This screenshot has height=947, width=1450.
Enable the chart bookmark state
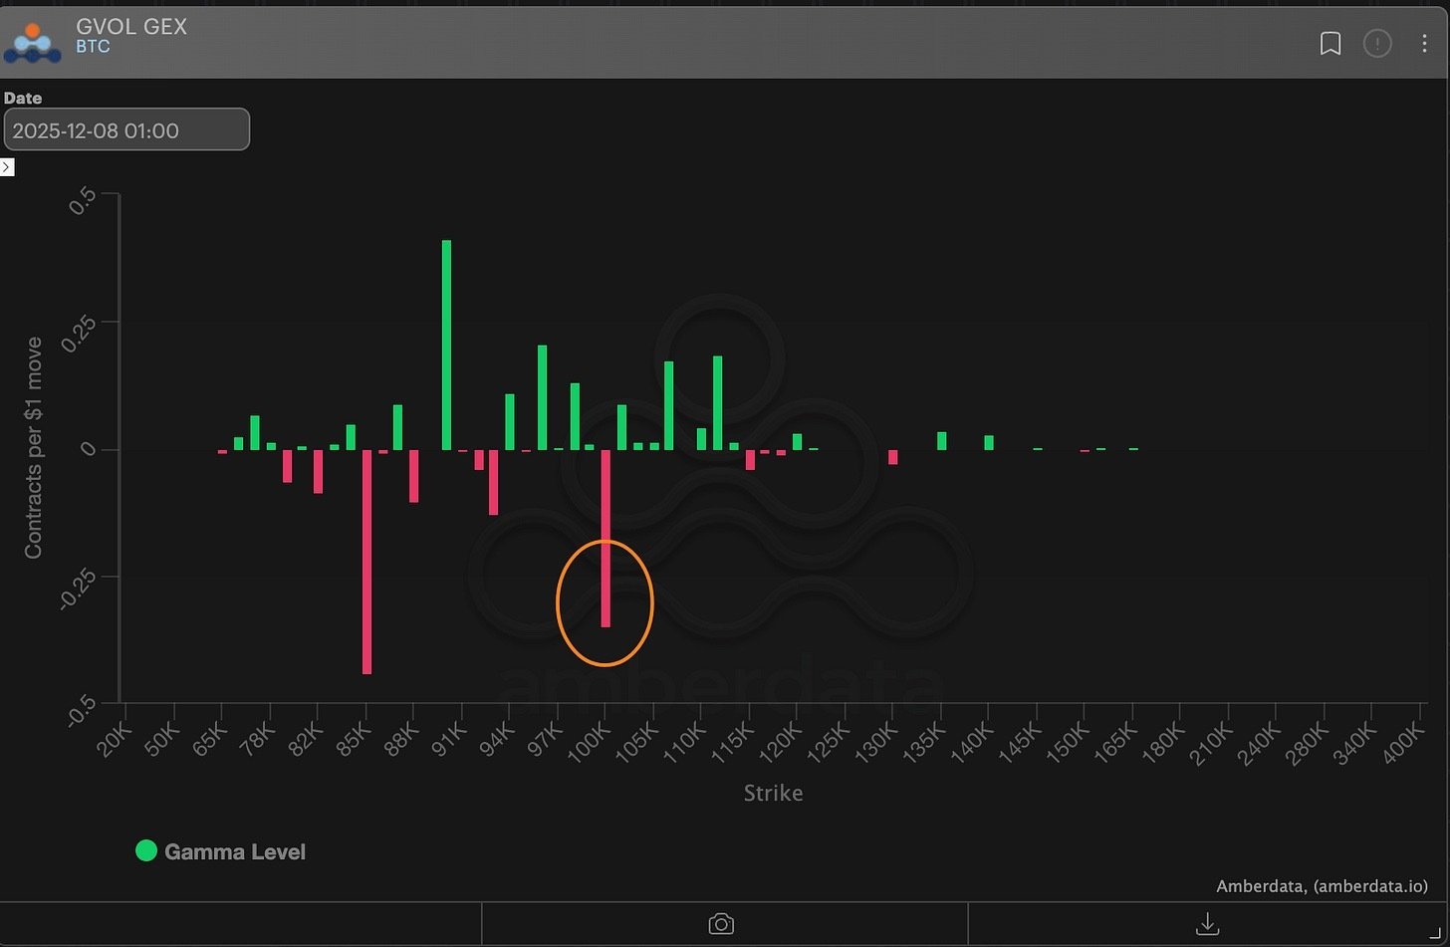(1330, 43)
